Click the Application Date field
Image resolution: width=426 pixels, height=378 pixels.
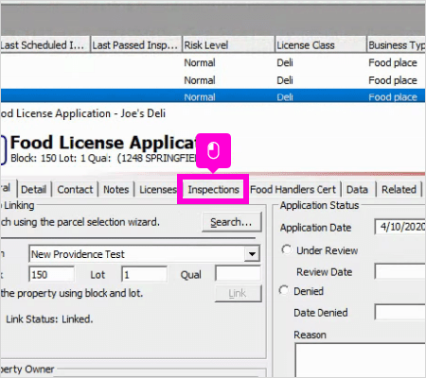(400, 227)
